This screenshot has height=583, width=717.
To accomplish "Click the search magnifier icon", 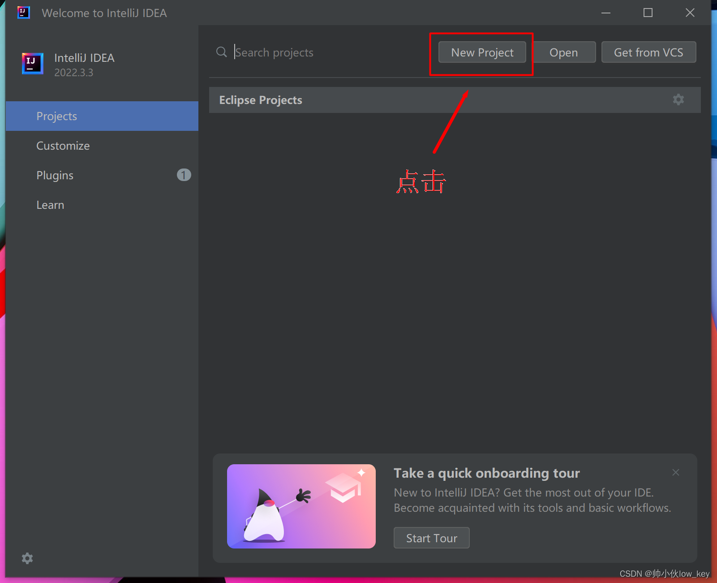I will 221,52.
